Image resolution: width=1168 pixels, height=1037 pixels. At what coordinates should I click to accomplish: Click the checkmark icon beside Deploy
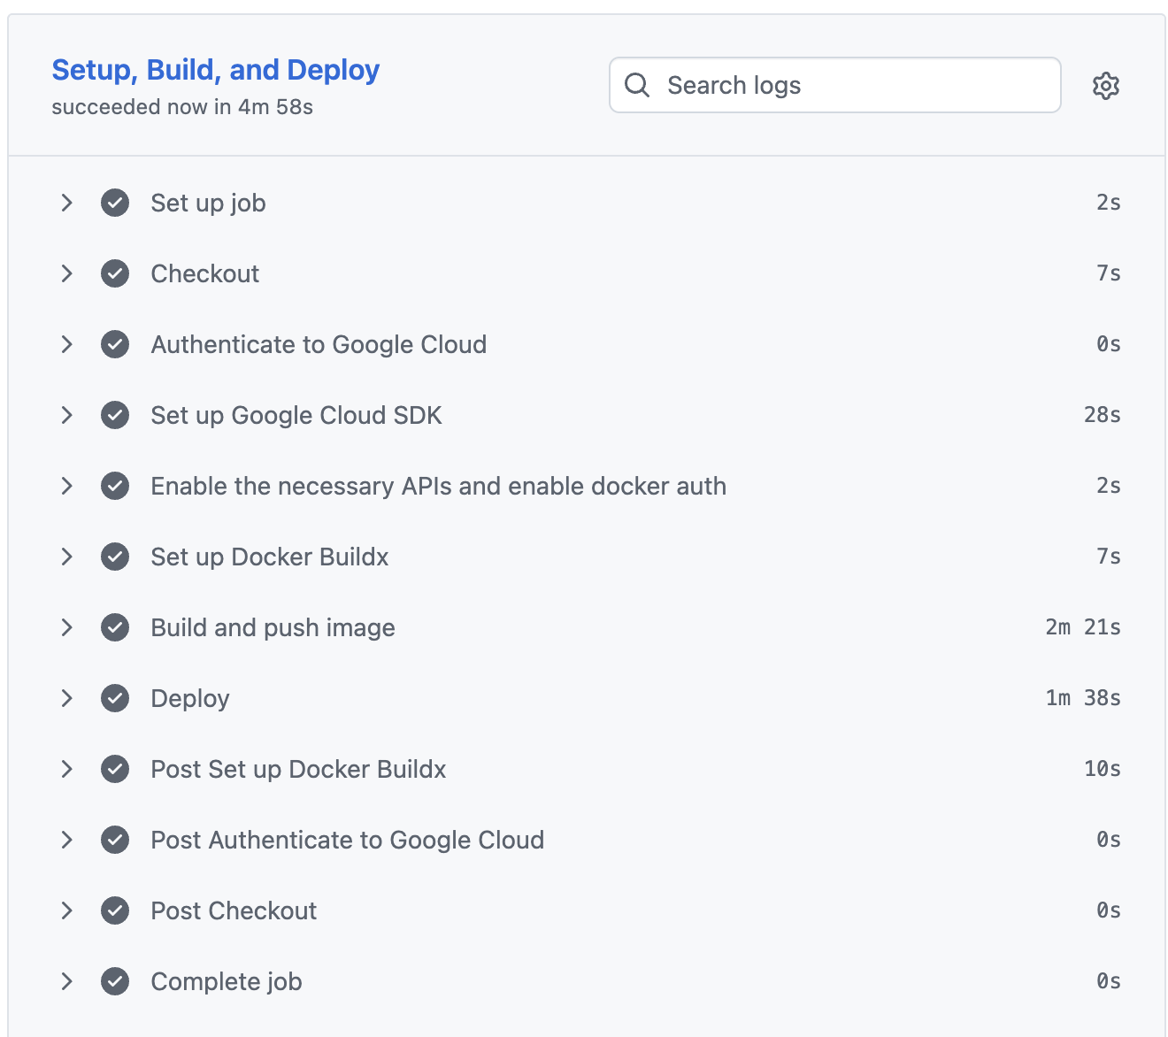(115, 698)
